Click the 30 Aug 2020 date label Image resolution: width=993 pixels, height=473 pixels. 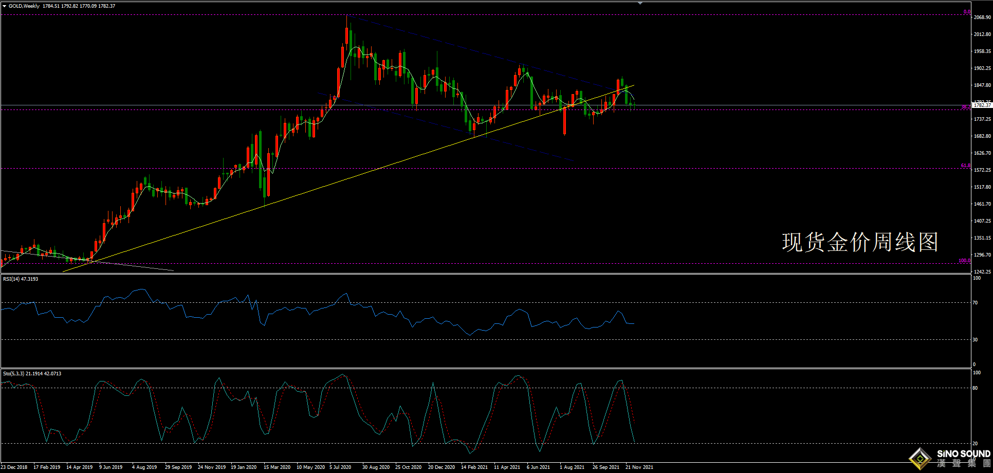coord(376,467)
